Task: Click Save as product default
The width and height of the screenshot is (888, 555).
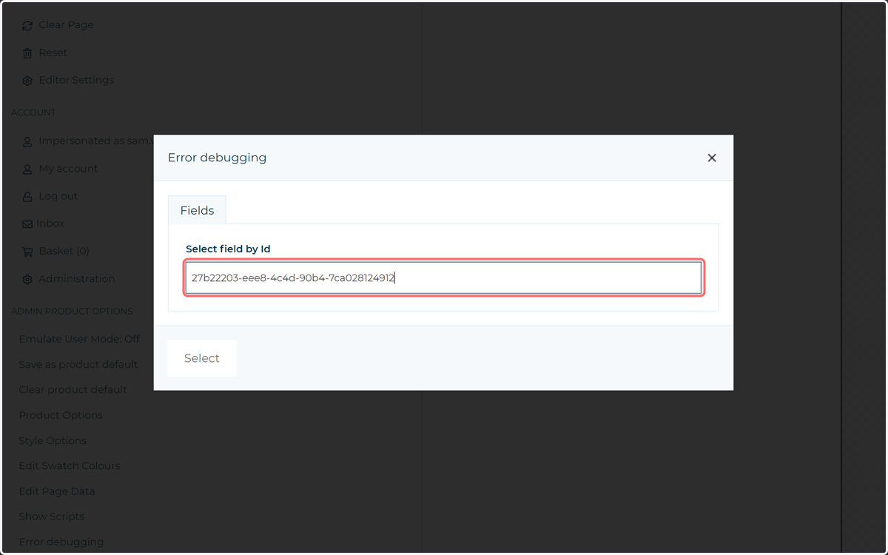Action: [78, 364]
